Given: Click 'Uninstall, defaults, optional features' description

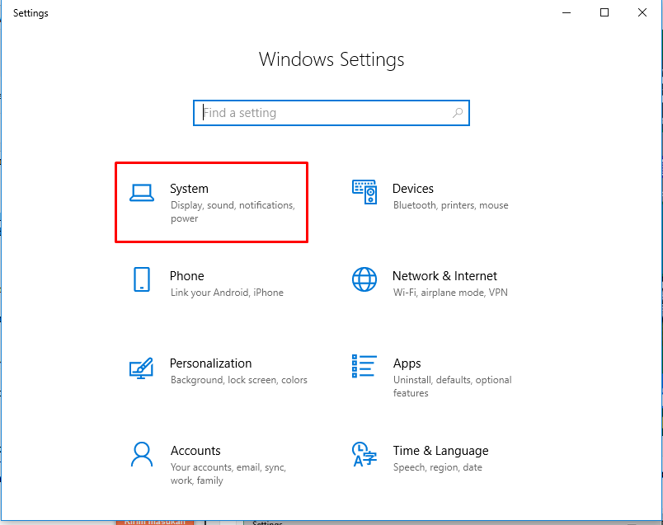Looking at the screenshot, I should pyautogui.click(x=453, y=387).
